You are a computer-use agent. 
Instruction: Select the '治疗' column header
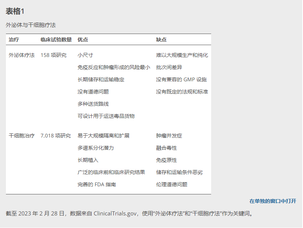[14, 40]
